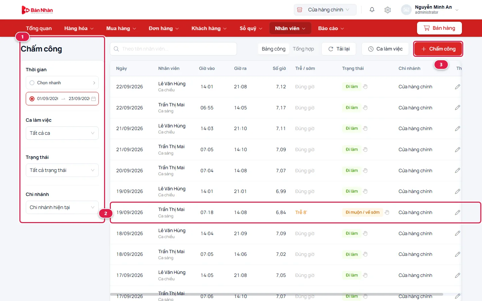Click the Đi muộn / về sớm status tag
The width and height of the screenshot is (482, 301).
(x=363, y=212)
